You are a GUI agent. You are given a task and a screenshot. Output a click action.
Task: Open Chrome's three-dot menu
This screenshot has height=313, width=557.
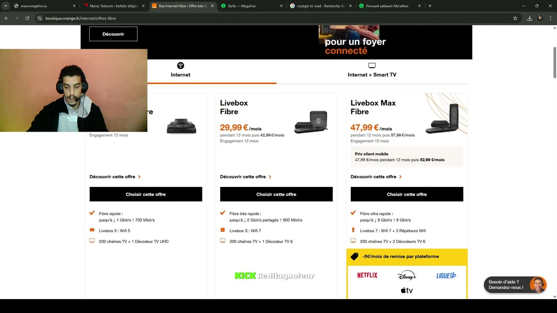[551, 18]
